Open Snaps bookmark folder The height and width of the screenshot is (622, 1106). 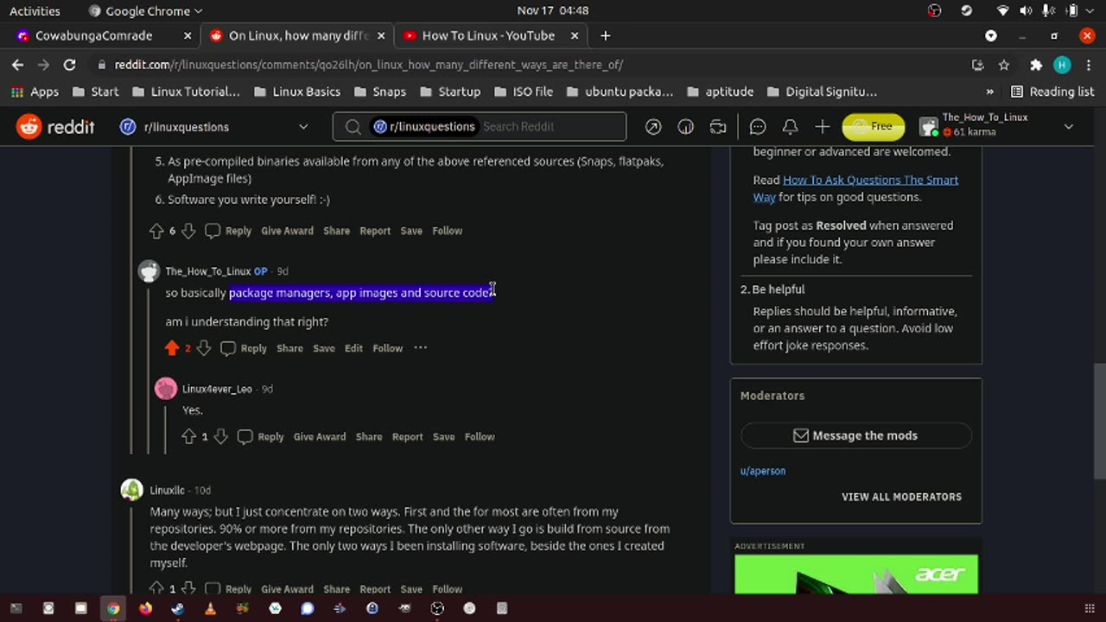379,92
